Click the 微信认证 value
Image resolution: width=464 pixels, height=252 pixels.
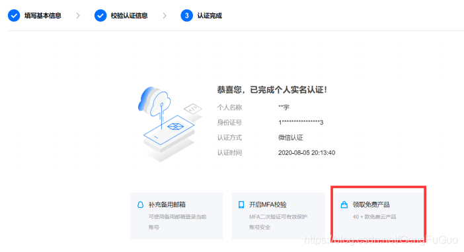pyautogui.click(x=291, y=138)
